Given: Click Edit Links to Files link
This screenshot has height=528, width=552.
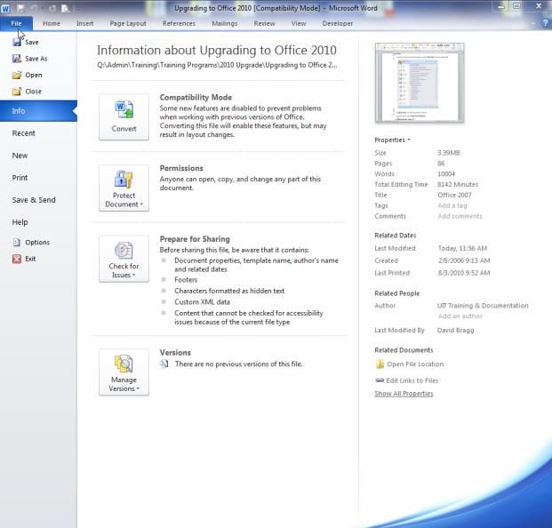Looking at the screenshot, I should pyautogui.click(x=412, y=380).
